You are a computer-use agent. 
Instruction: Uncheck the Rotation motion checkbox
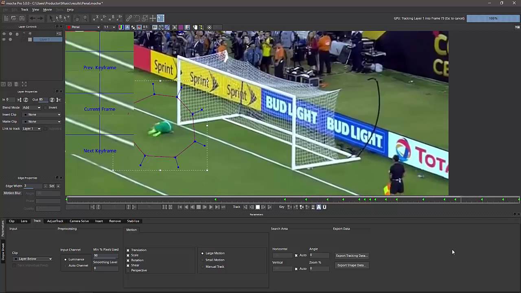coord(128,260)
